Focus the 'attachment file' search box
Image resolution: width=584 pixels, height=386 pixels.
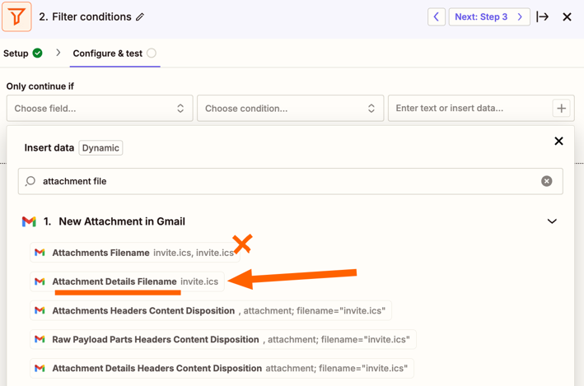[x=291, y=181]
